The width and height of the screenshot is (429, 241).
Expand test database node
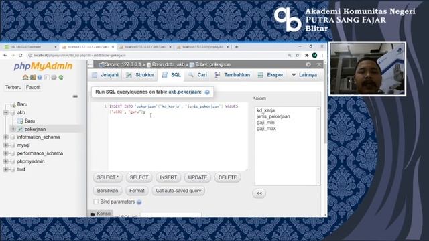tap(6, 169)
